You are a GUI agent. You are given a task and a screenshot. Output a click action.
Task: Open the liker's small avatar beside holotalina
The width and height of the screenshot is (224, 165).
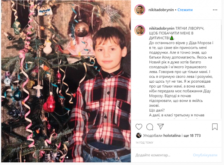tap(139, 135)
